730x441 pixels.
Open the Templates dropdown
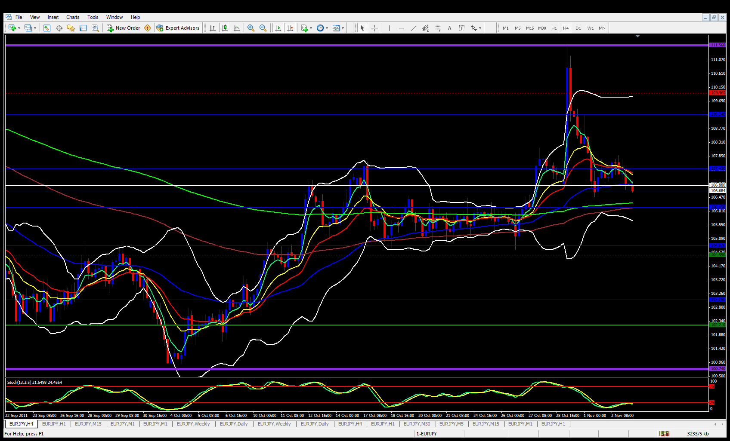coord(338,28)
